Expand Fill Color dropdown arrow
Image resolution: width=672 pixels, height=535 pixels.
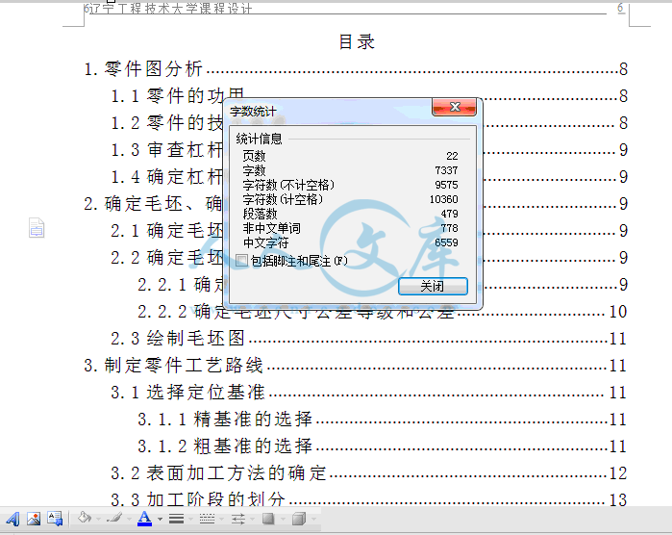pyautogui.click(x=99, y=520)
